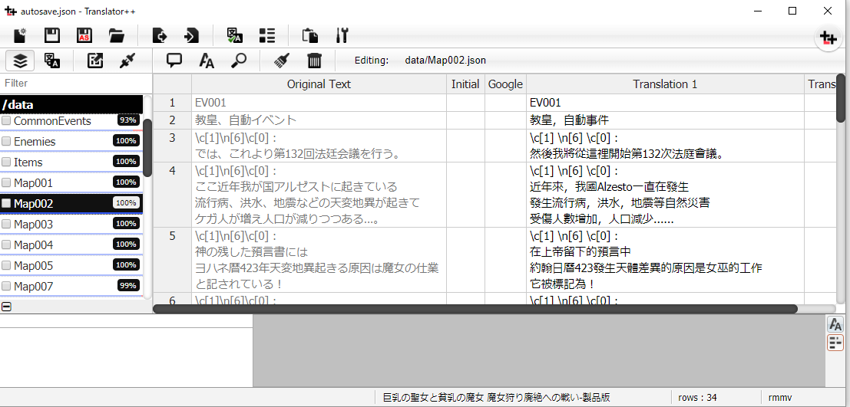Create a new project with the New icon
This screenshot has width=850, height=407.
[x=21, y=36]
